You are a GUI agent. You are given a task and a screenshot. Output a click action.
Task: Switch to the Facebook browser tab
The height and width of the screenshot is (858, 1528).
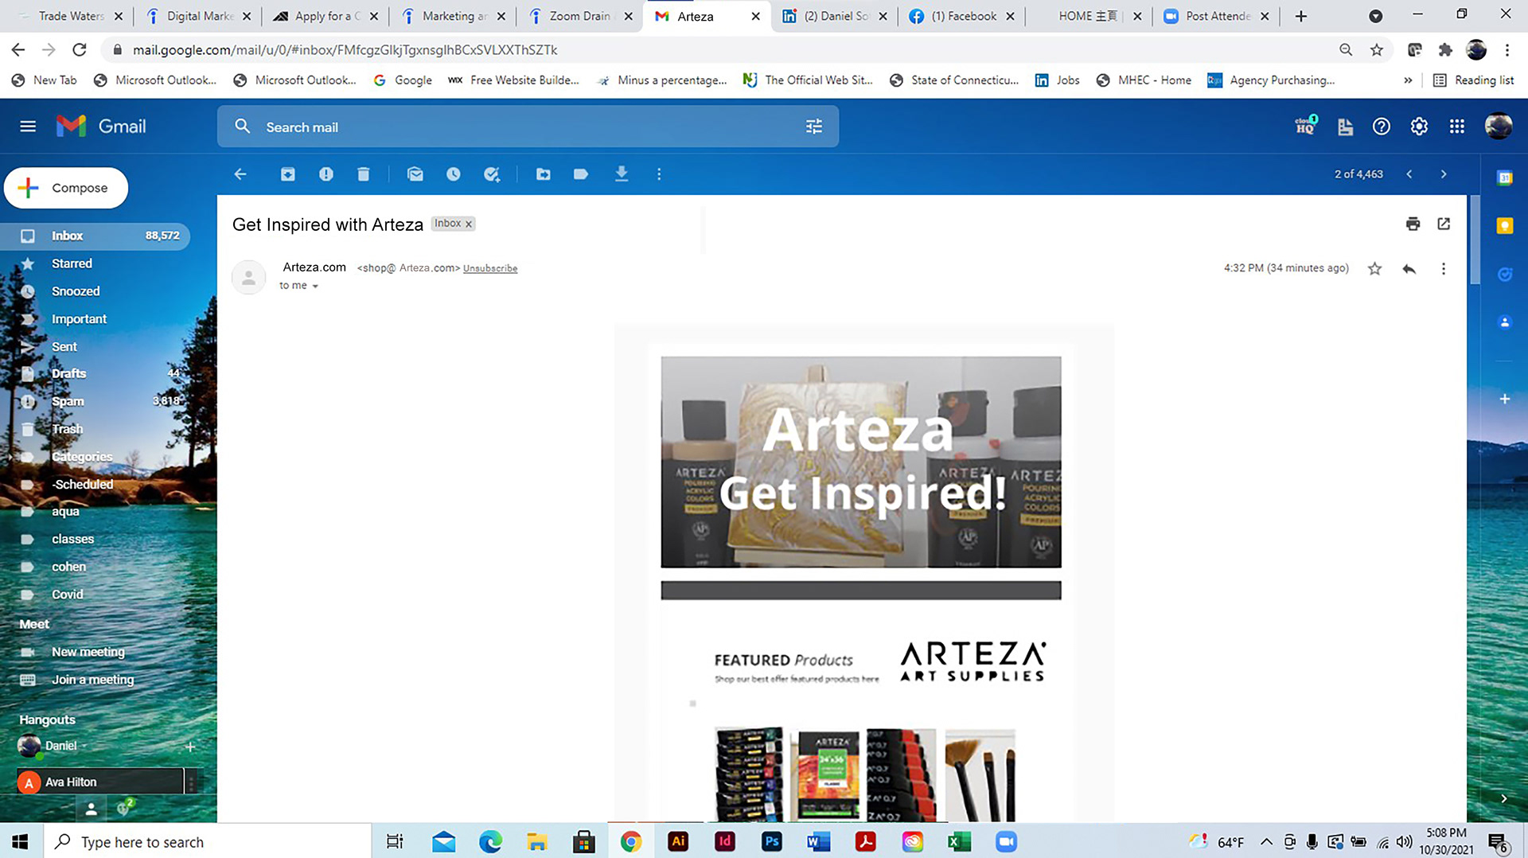[x=961, y=16]
